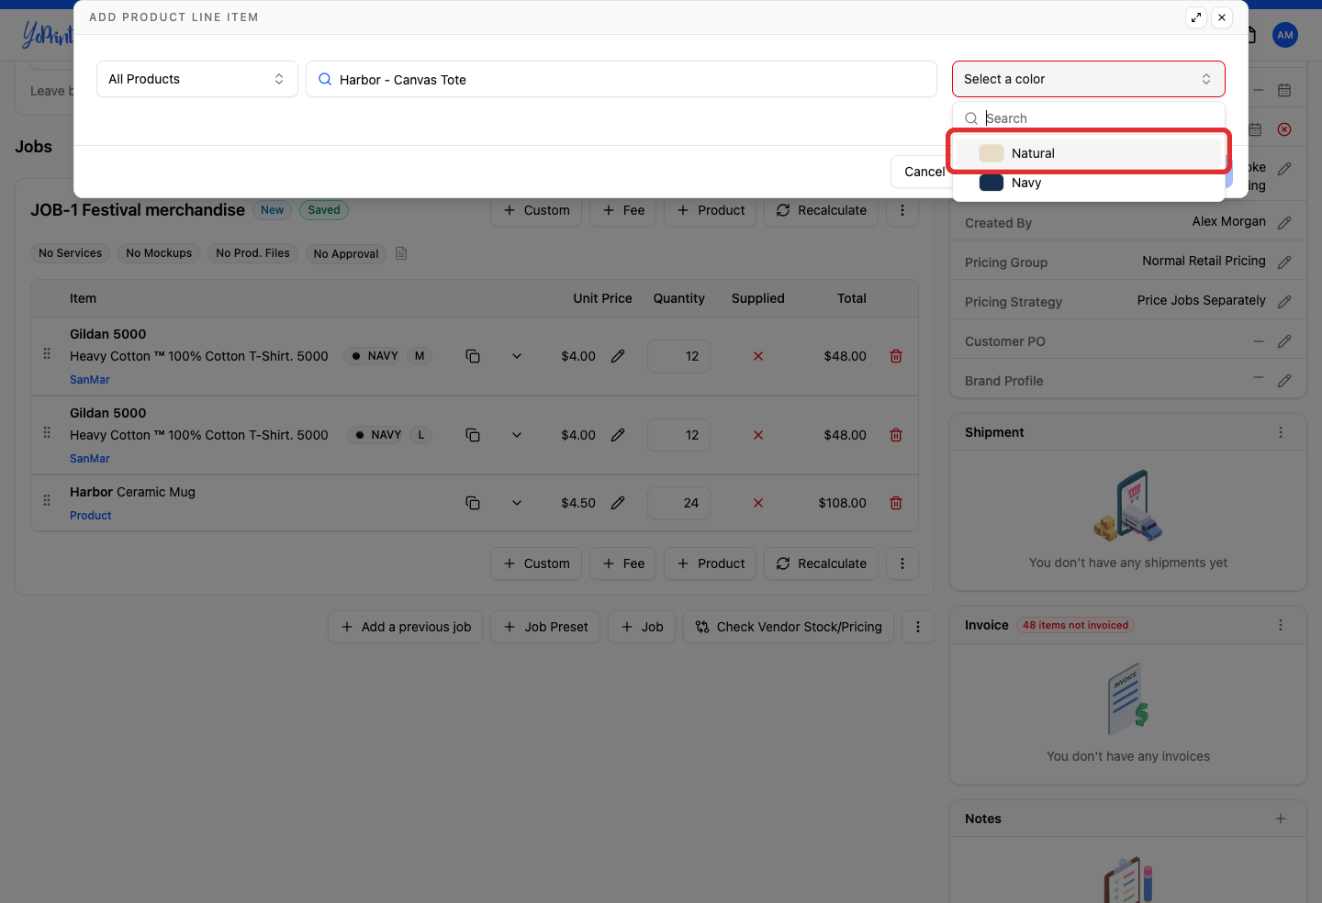Close the Add Product Line Item dialog
The width and height of the screenshot is (1322, 903).
pos(1222,17)
